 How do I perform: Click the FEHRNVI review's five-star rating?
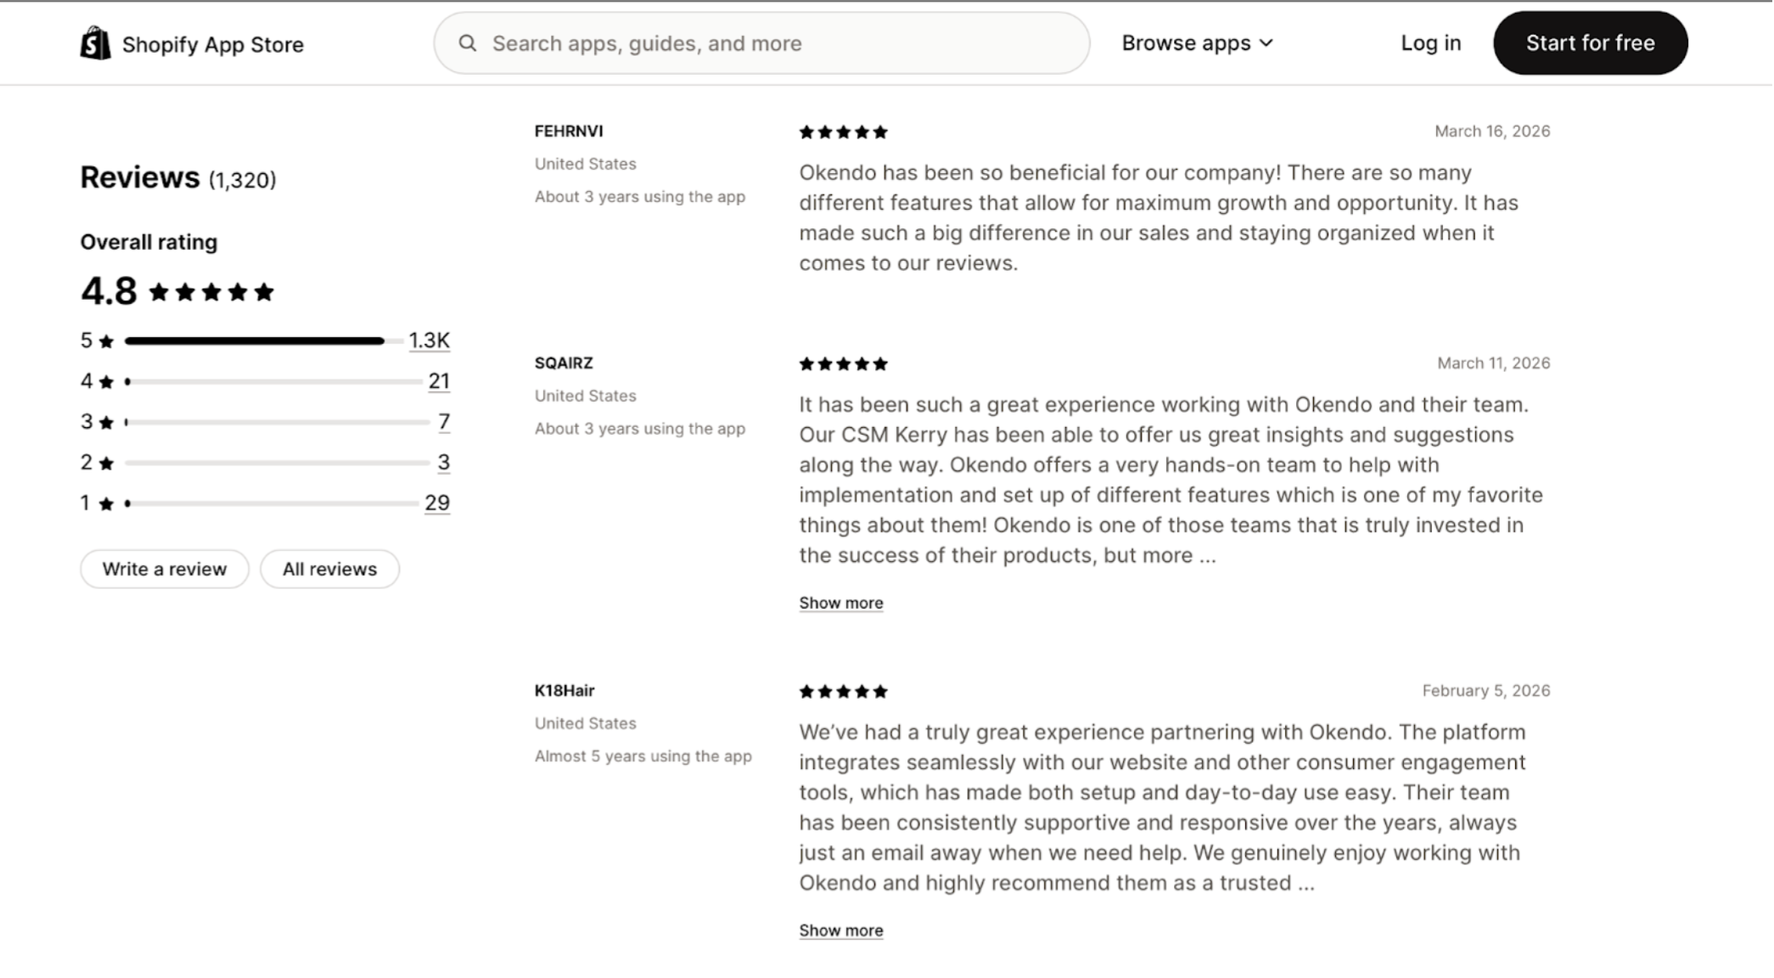[x=843, y=132]
